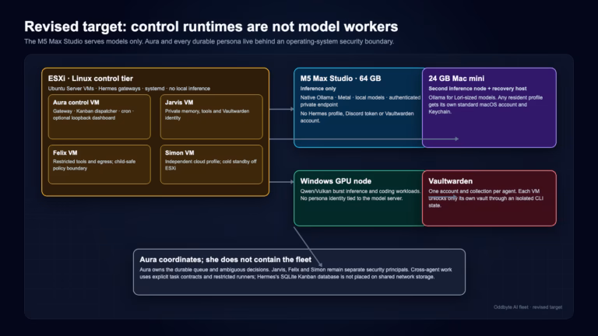The width and height of the screenshot is (598, 336).
Task: Click the 'M5 Max Studio · 64 GB' heading
Action: (x=340, y=79)
